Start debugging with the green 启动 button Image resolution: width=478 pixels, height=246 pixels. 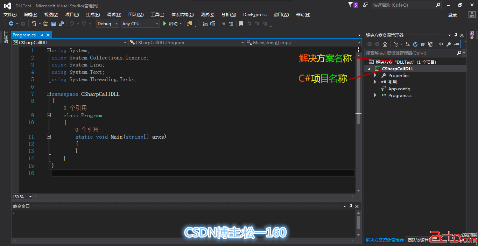coord(171,23)
